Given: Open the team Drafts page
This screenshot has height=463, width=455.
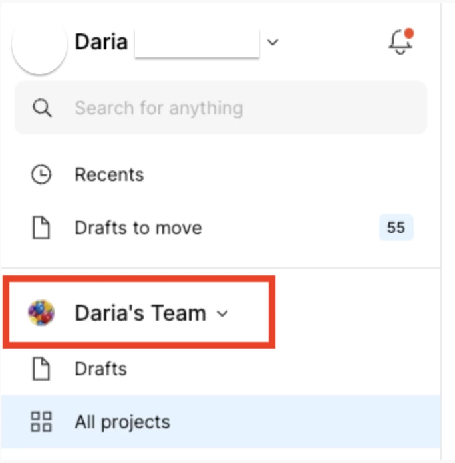Looking at the screenshot, I should (x=221, y=369).
